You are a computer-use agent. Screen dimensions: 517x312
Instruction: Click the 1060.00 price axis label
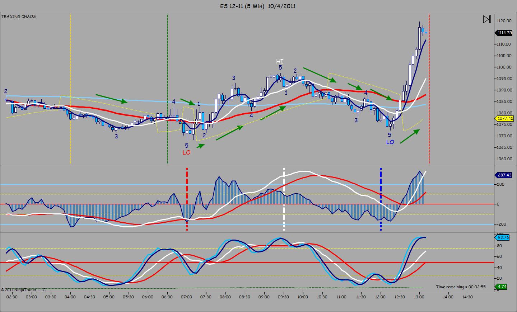(x=504, y=159)
